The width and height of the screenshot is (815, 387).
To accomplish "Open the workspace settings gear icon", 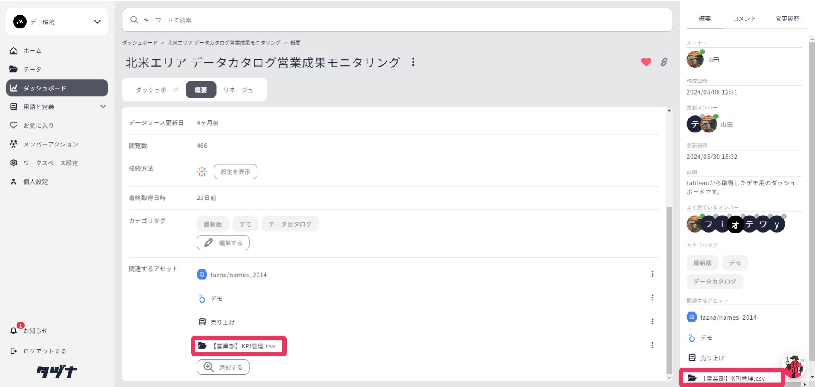I will point(14,163).
